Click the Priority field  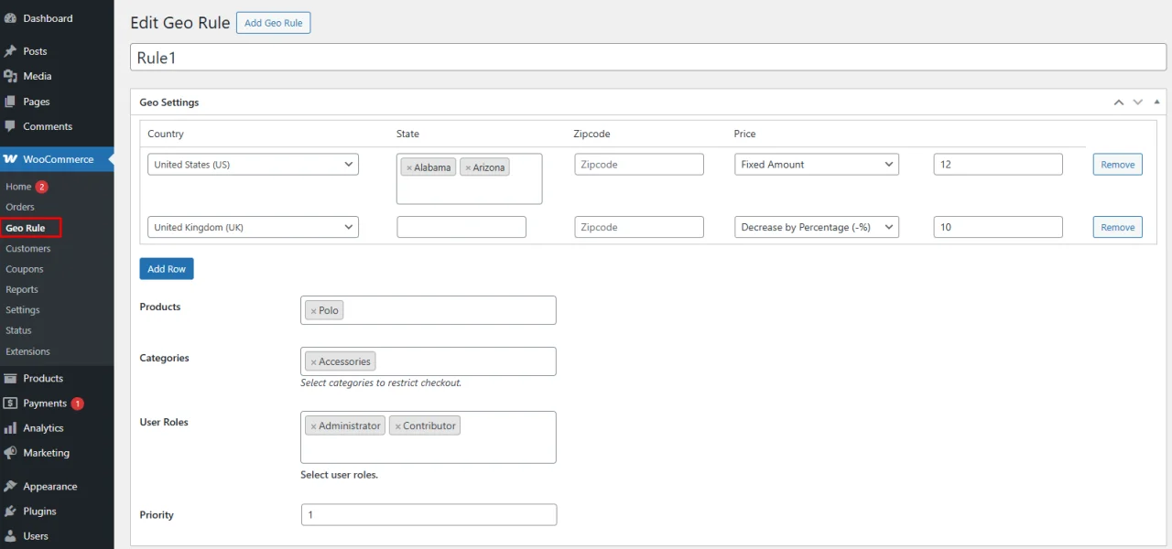pos(429,515)
